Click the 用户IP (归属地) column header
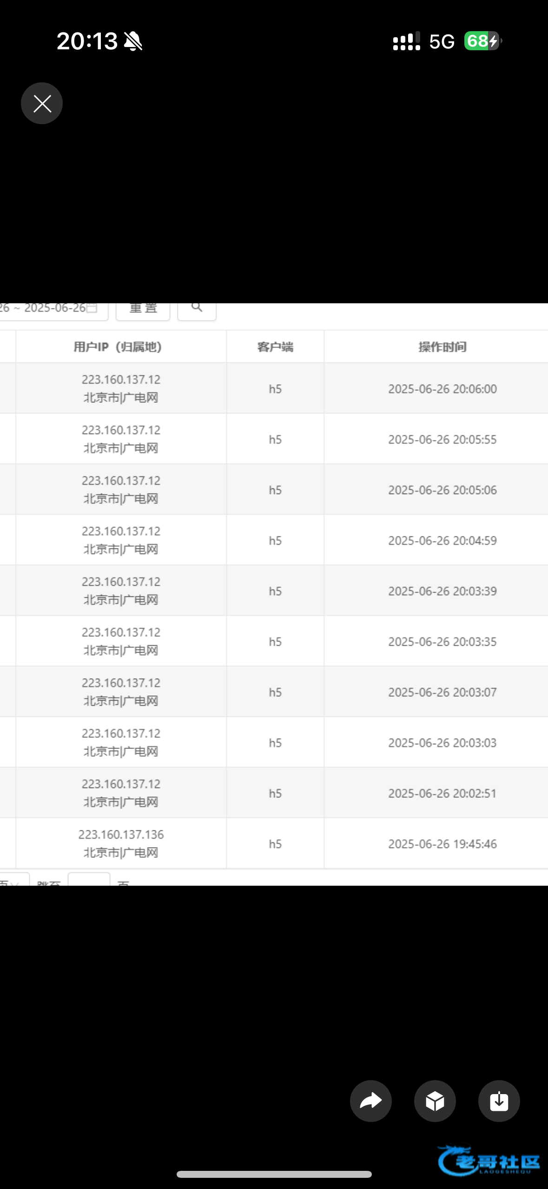The image size is (548, 1189). click(x=118, y=347)
